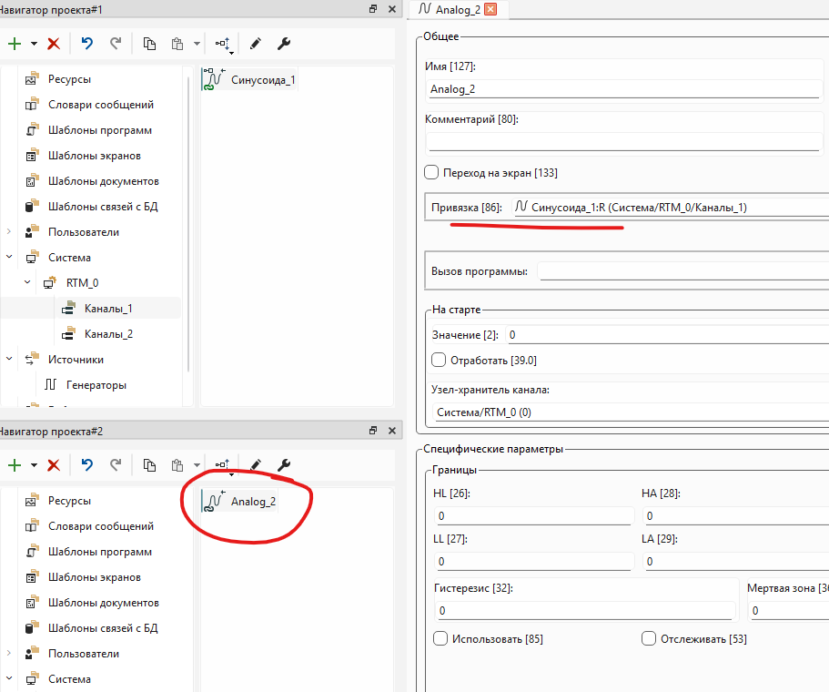Click the HL [26] limit field
This screenshot has height=692, width=829.
click(x=534, y=516)
